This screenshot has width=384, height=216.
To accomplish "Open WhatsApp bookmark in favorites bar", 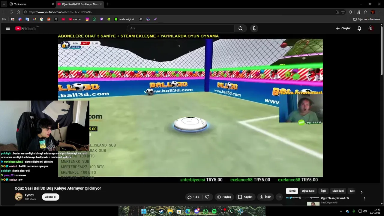I will tap(94, 19).
